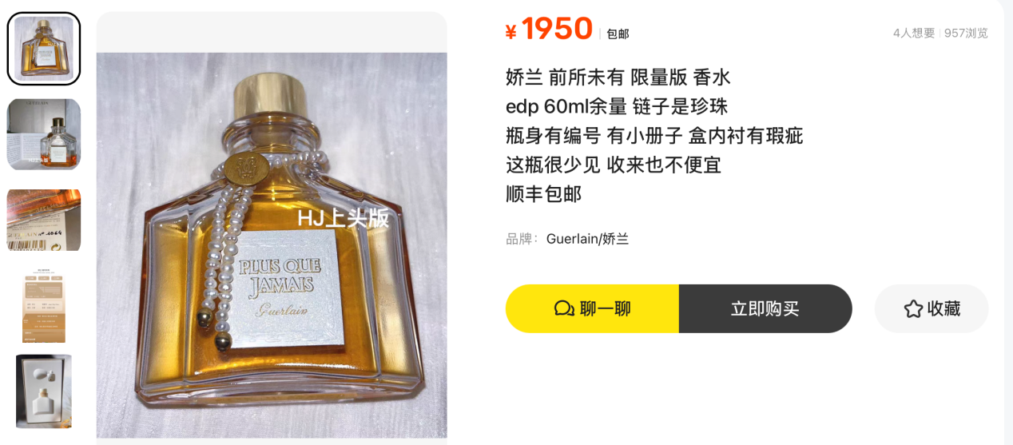Image resolution: width=1013 pixels, height=445 pixels.
Task: Click the 品牌 label
Action: 522,239
